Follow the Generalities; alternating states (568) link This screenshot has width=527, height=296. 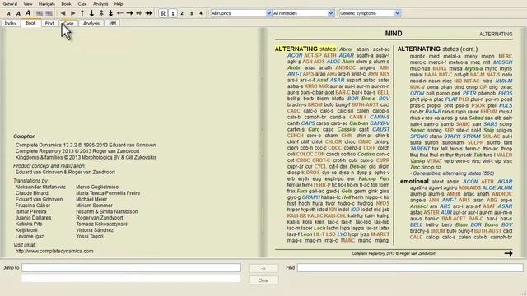point(454,173)
